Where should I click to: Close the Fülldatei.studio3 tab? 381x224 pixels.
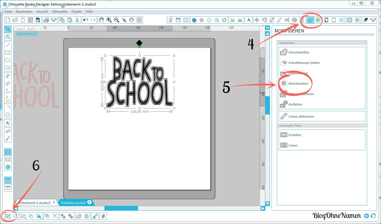90,202
